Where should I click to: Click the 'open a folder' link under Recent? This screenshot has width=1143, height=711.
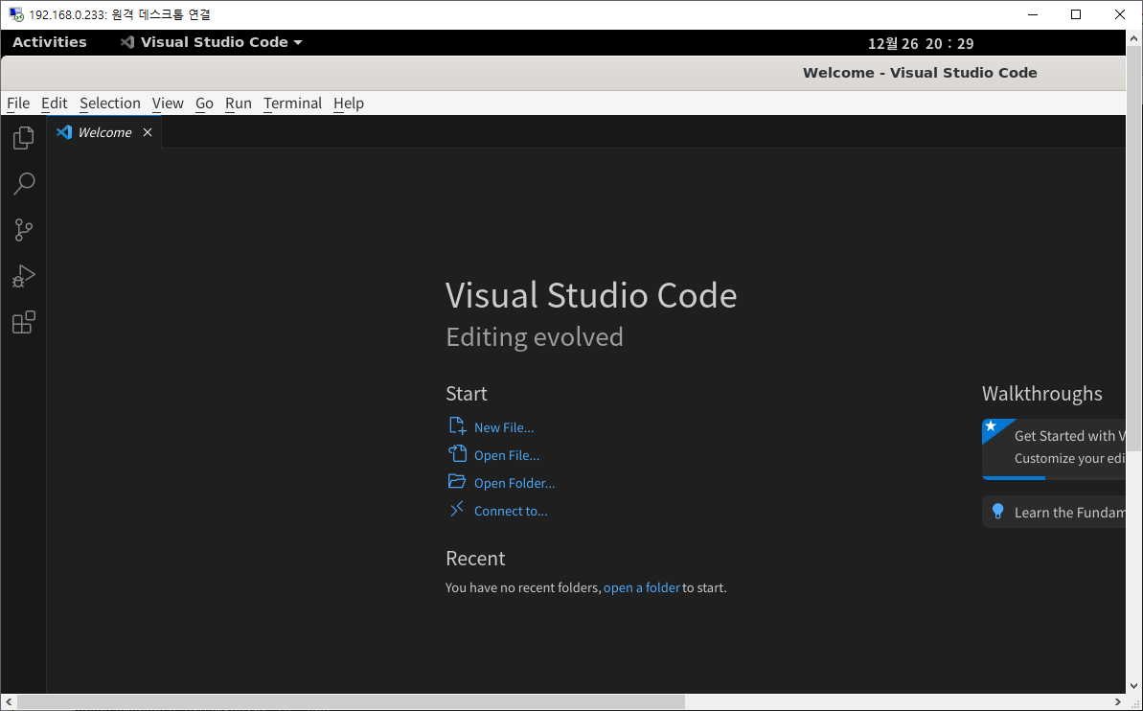coord(642,587)
